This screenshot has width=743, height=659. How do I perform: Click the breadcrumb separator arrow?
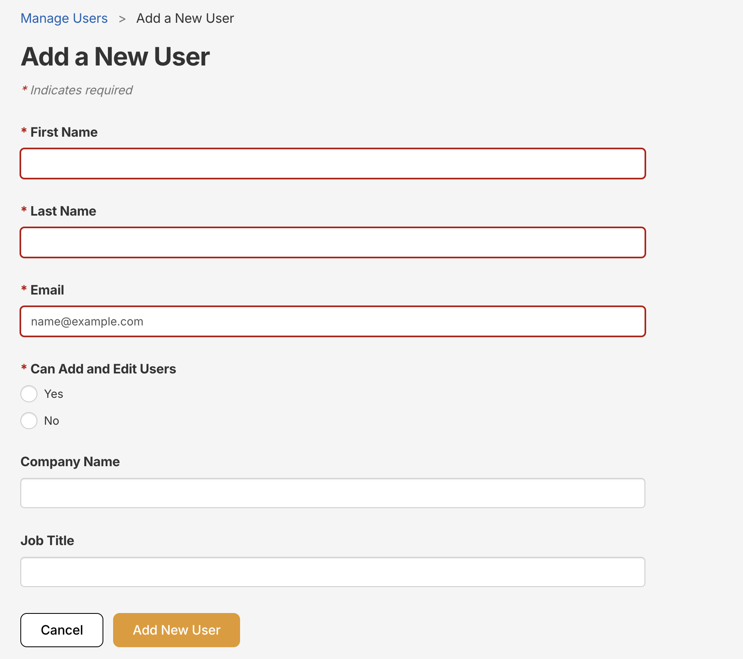point(122,19)
